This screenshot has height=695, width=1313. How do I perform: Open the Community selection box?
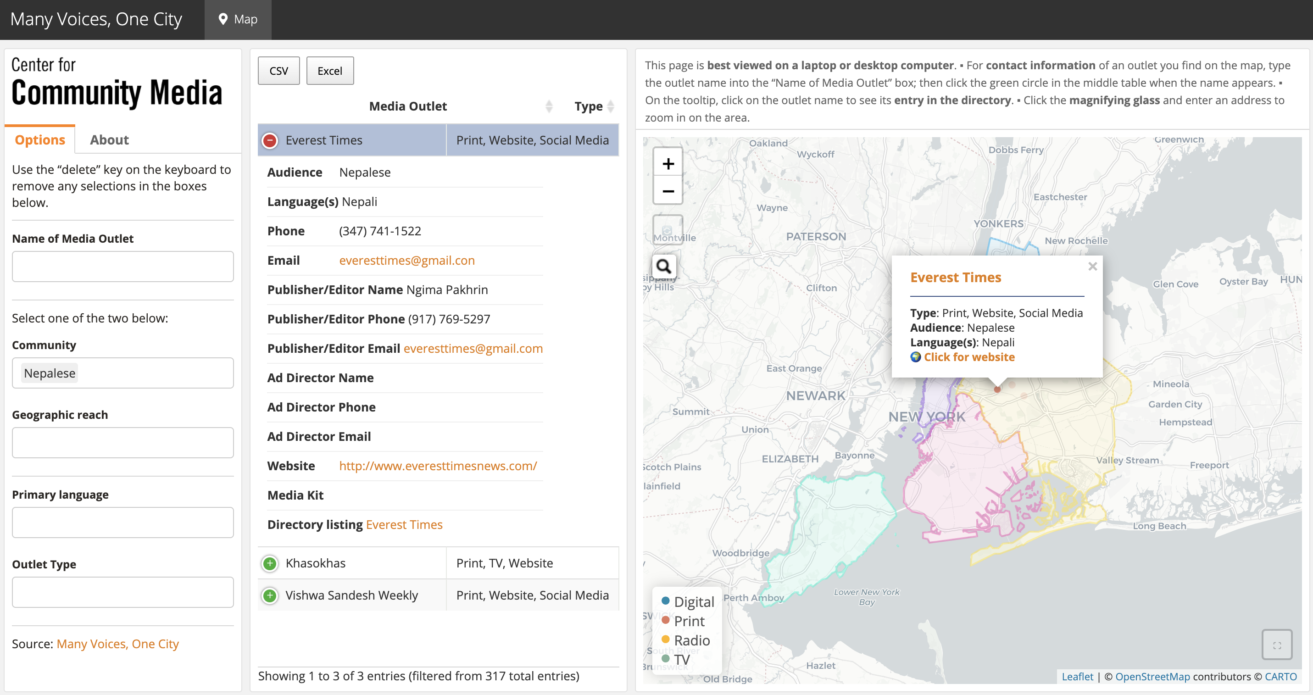[x=123, y=373]
